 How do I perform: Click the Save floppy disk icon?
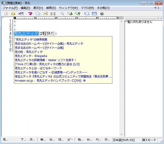click(21, 14)
